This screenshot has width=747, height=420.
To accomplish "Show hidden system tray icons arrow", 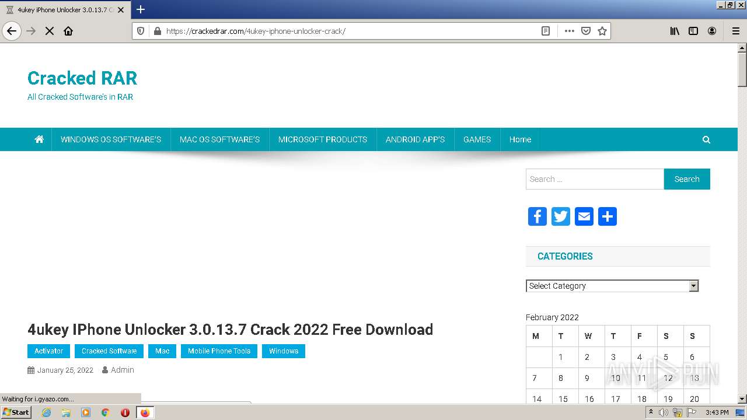I will [651, 412].
